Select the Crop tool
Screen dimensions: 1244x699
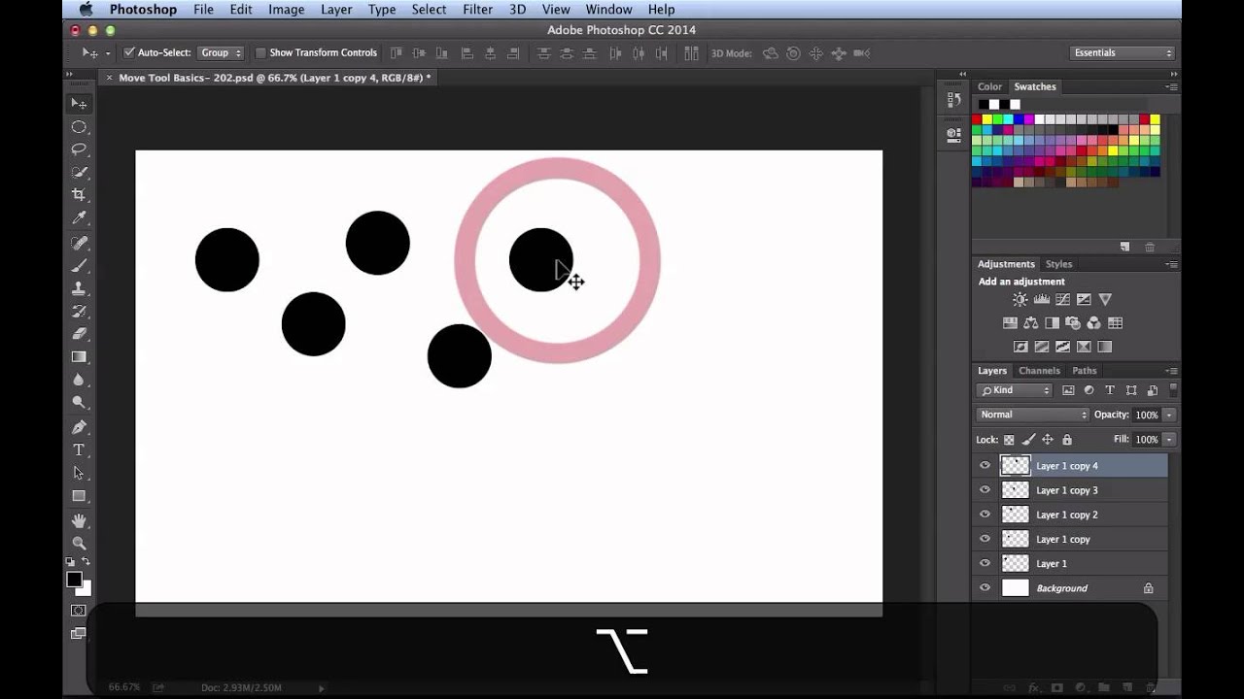[x=79, y=194]
